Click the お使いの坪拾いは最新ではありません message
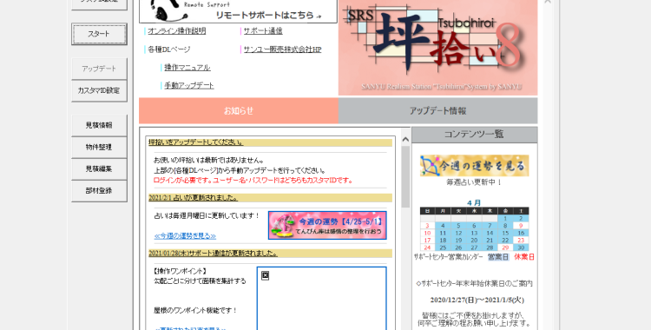Viewport: 651px width, 330px height. pyautogui.click(x=209, y=160)
